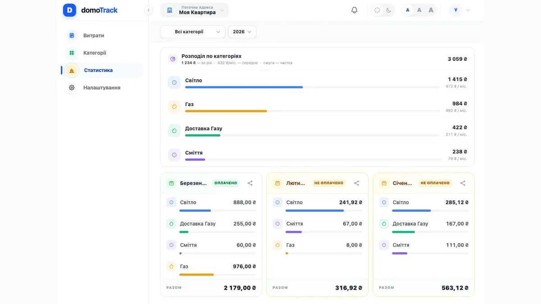Click the 316,92 ₴ Лютий total

click(x=349, y=288)
